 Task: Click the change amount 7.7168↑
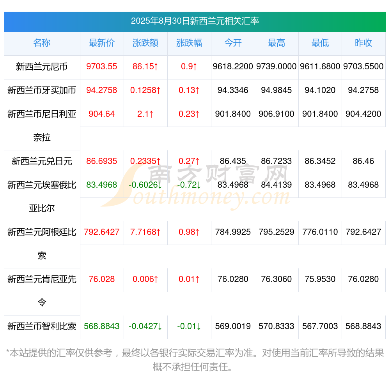(145, 232)
